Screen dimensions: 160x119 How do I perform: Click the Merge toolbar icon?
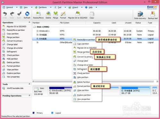[55, 15]
